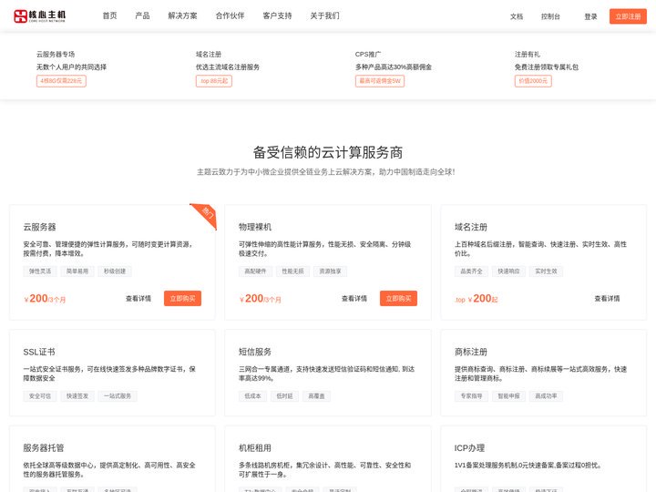Select the 快速响应 tag
The height and width of the screenshot is (492, 656).
508,272
